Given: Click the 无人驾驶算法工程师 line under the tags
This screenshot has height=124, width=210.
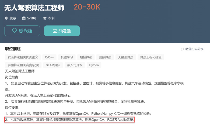Looking at the screenshot, I should pos(20,71).
